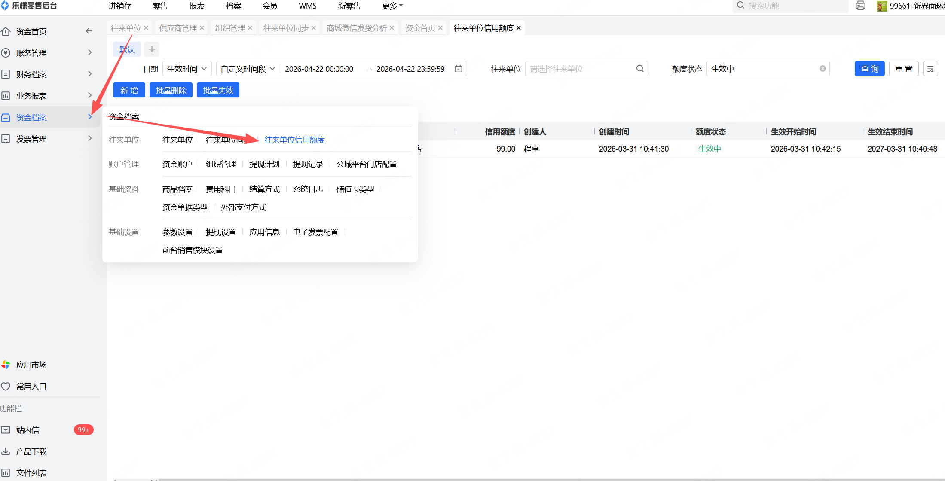
Task: Open 应用市场 from sidebar
Action: 31,365
